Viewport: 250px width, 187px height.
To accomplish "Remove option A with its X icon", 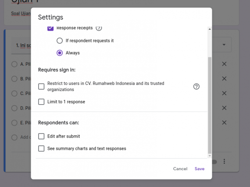I will (224, 64).
